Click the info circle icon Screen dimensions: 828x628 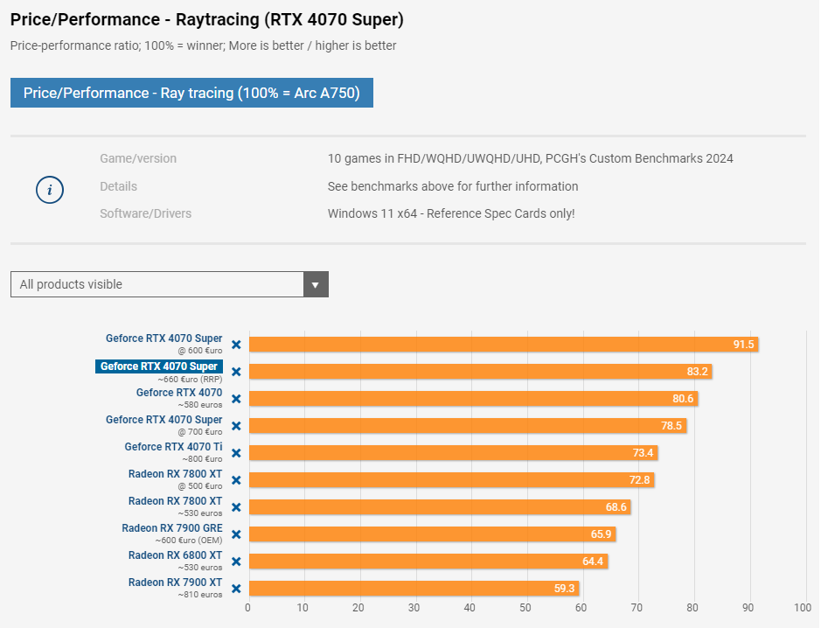50,190
